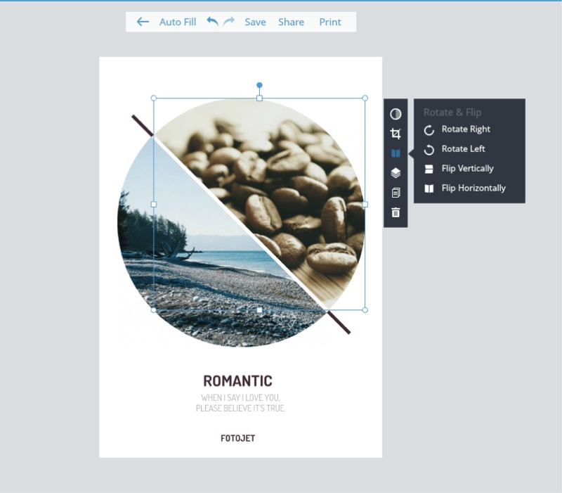Select the ROMANTIC title text
562x493 pixels.
pyautogui.click(x=237, y=381)
